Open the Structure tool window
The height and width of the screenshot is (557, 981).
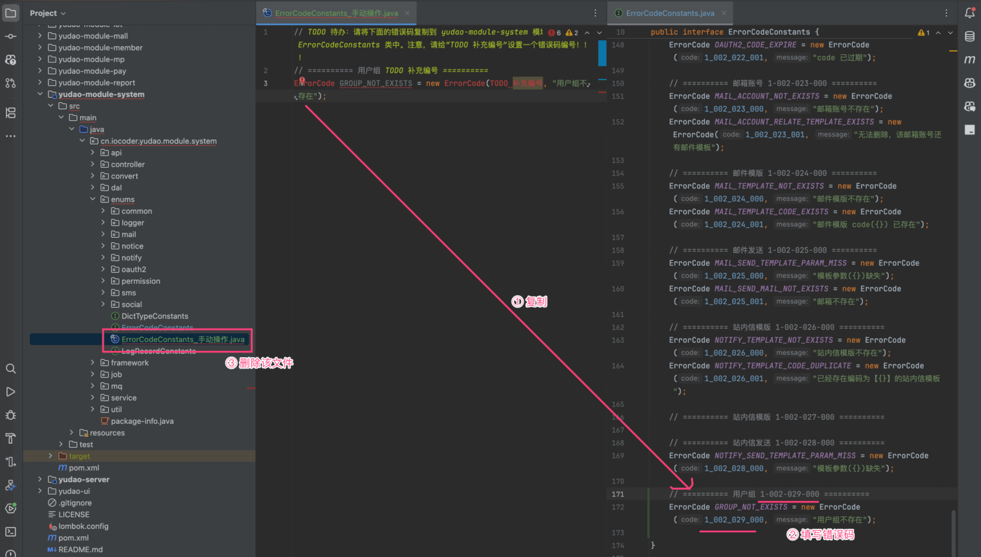pyautogui.click(x=11, y=113)
